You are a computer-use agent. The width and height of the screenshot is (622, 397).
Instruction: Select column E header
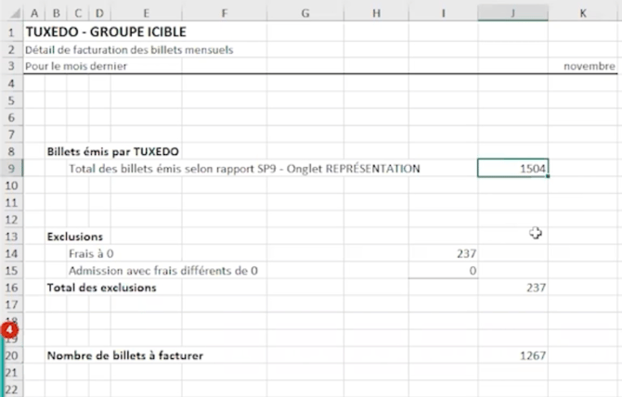click(146, 13)
